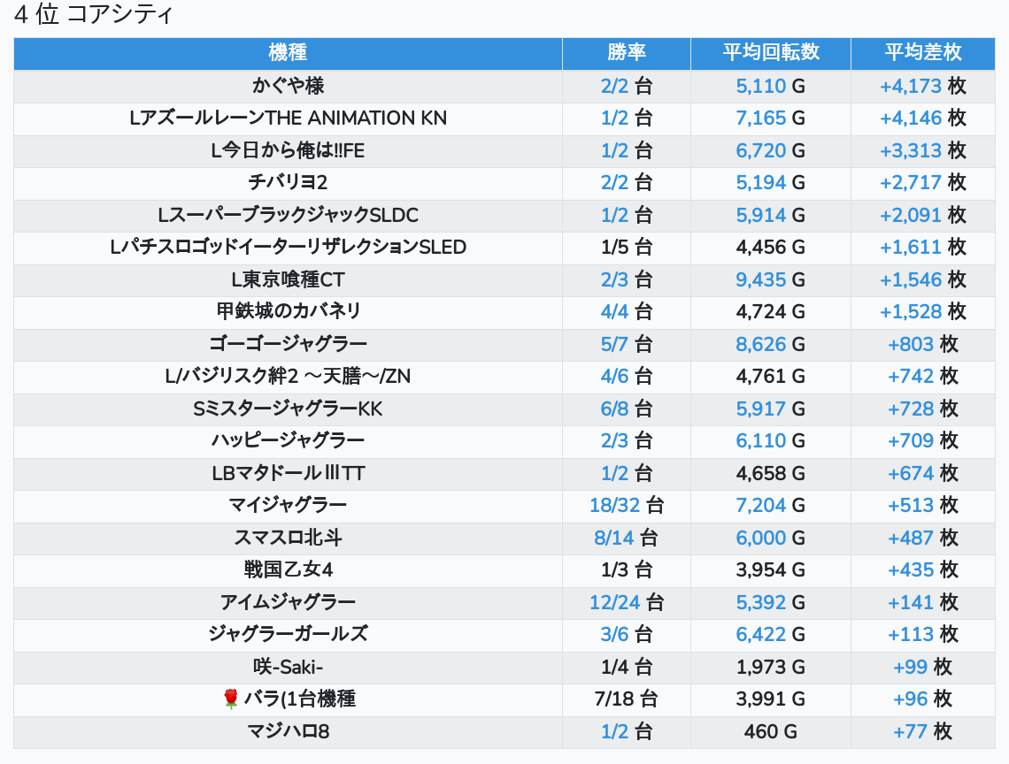The height and width of the screenshot is (764, 1009).
Task: Select average difference +1,611 枚
Action: [923, 247]
